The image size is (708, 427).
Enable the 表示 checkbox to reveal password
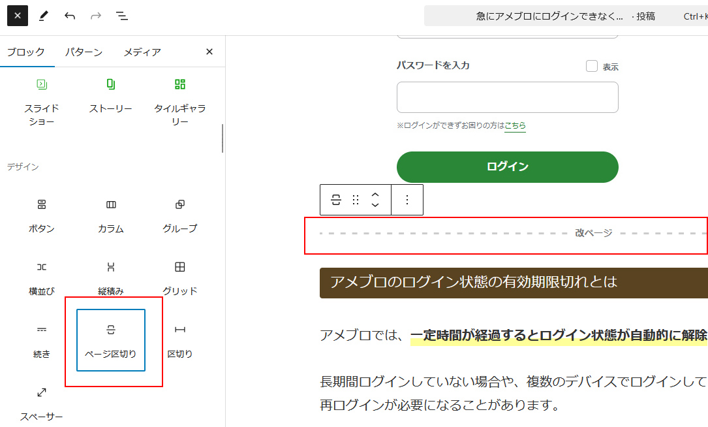pyautogui.click(x=591, y=65)
